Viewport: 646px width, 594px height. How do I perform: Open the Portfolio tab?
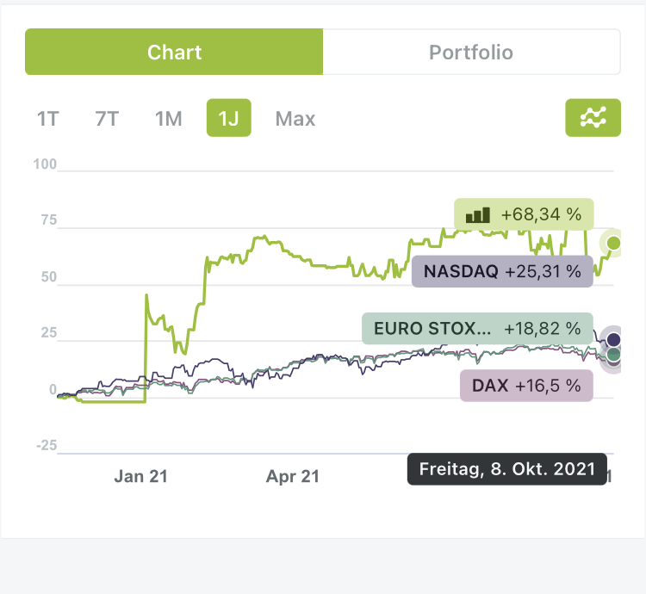point(471,52)
